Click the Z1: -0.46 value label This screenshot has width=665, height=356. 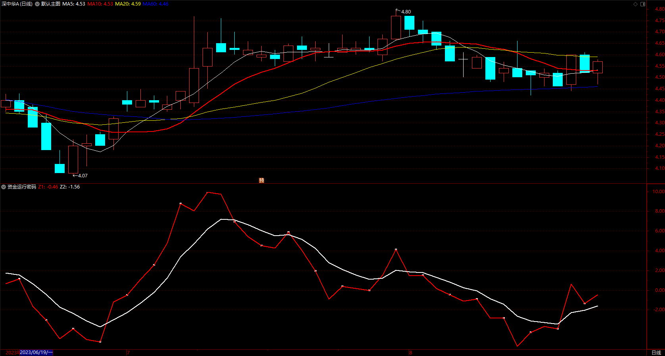pyautogui.click(x=48, y=187)
